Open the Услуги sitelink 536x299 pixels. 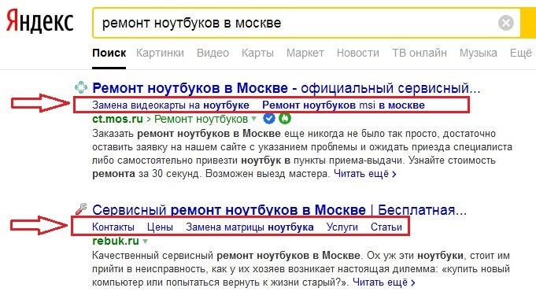pos(342,227)
